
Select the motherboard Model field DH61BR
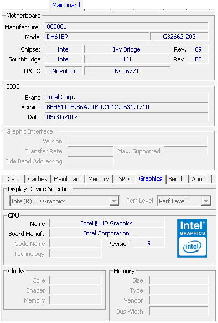tap(97, 37)
